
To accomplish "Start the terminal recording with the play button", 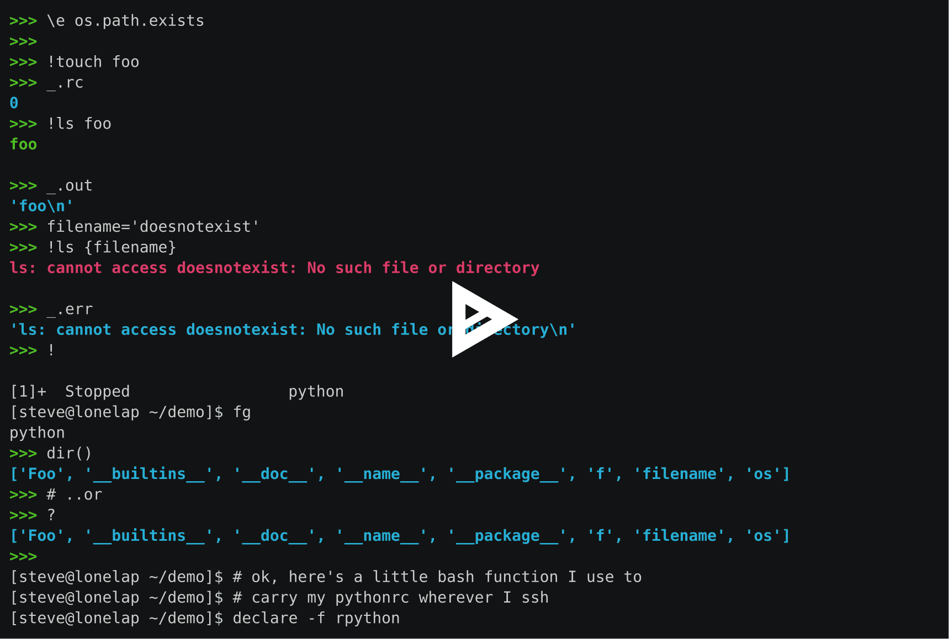I will pyautogui.click(x=485, y=319).
